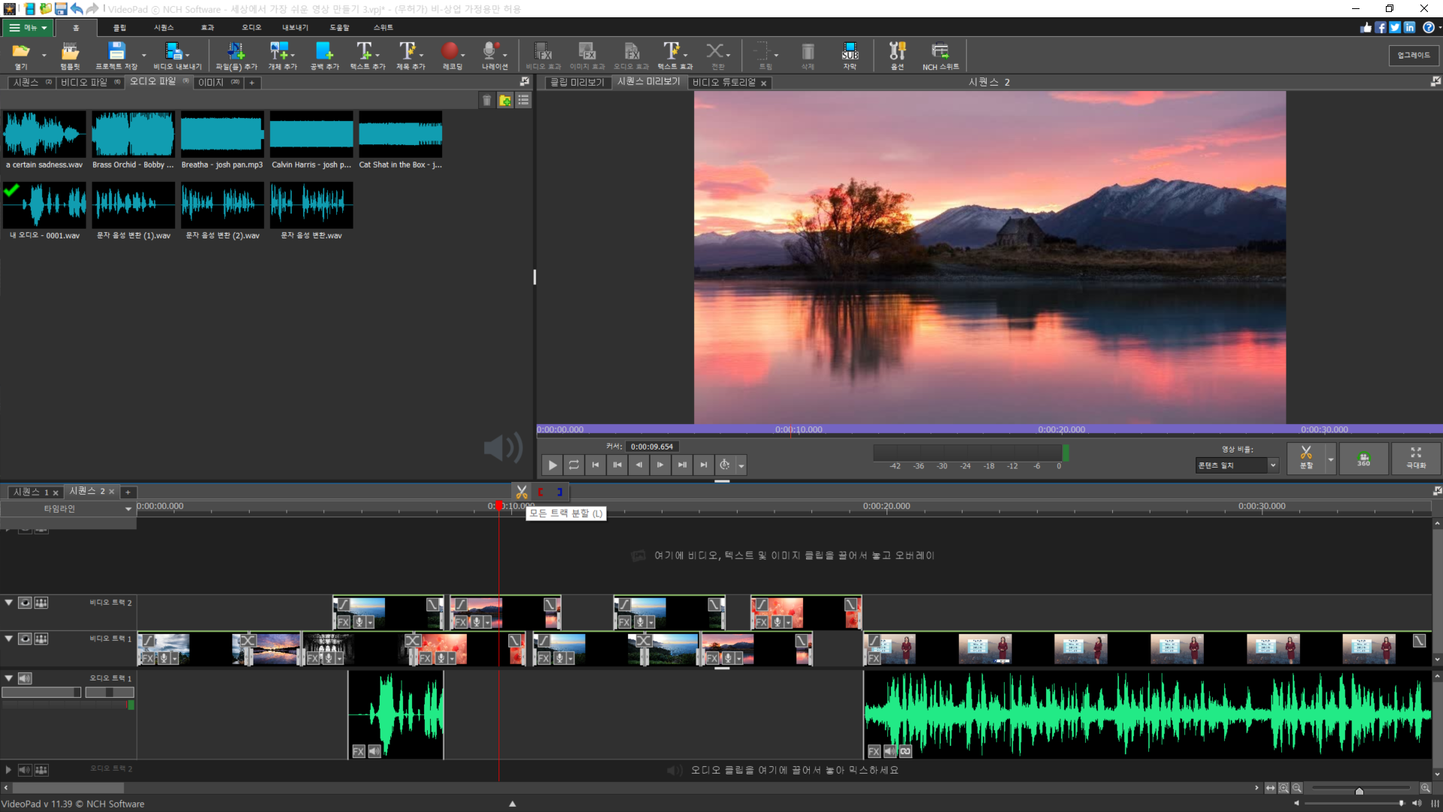Click the scissors split-all-tracks icon above timeline

tap(521, 492)
